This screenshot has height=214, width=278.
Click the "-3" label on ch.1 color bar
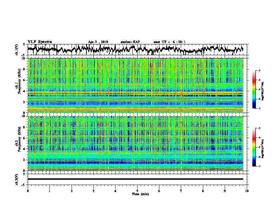point(259,70)
